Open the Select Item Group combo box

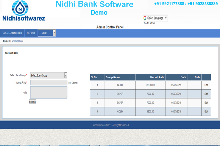pyautogui.click(x=49, y=75)
